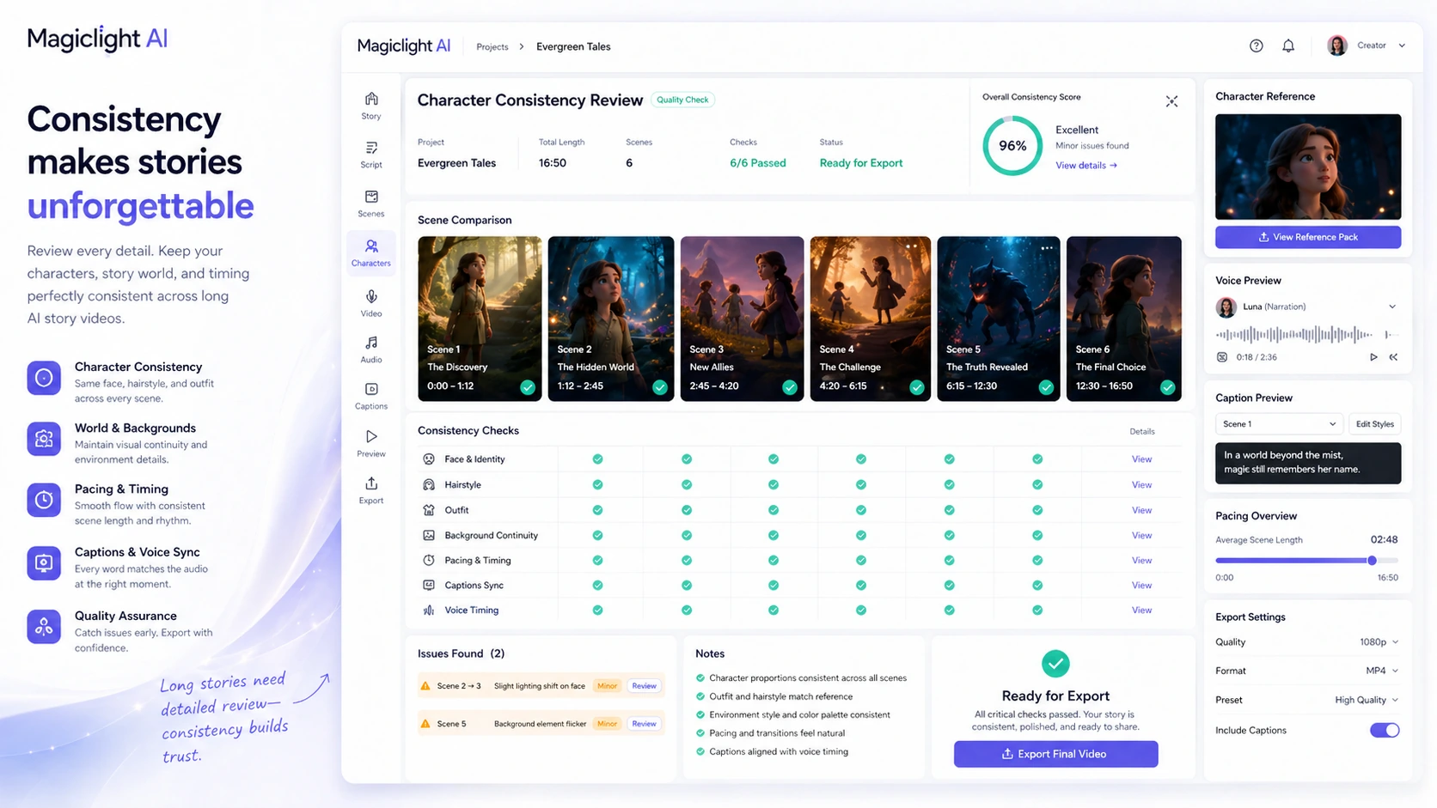Open the Format MP4 dropdown

coord(1382,671)
